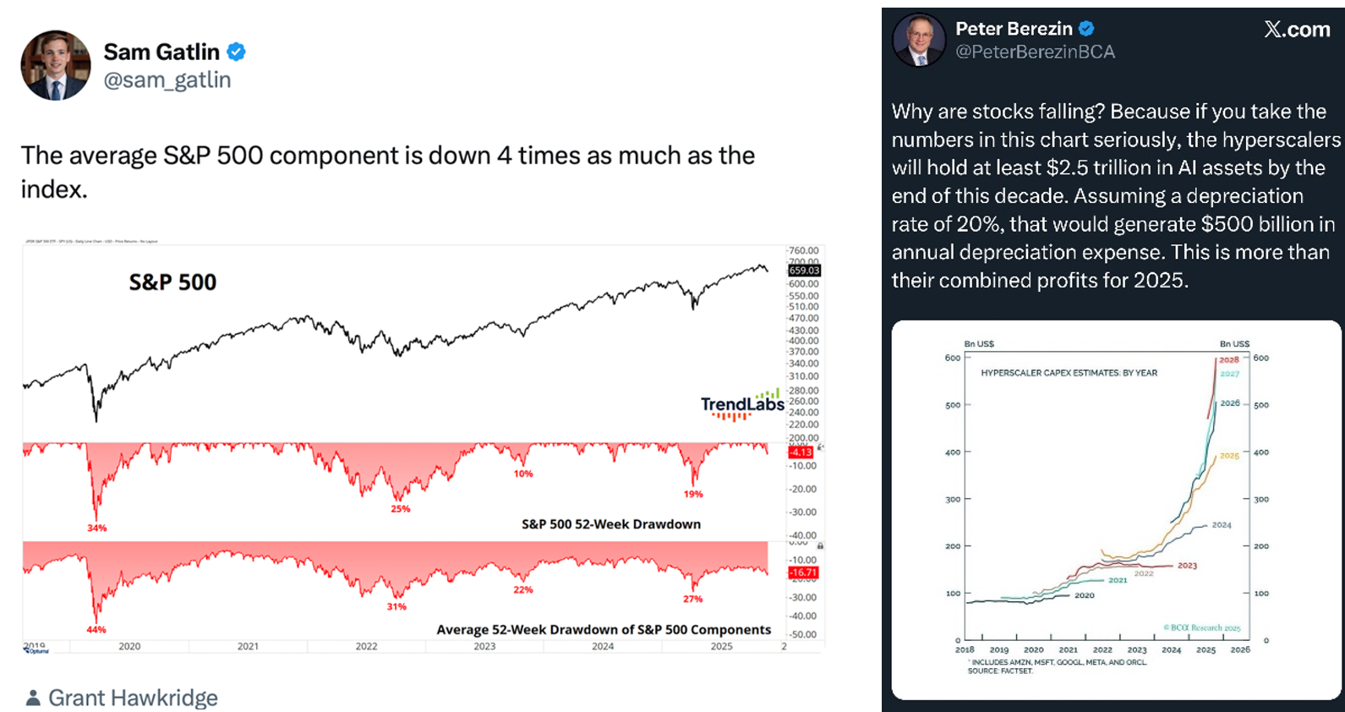Open the Grant Hawkridge tagged name
The width and height of the screenshot is (1345, 712).
[133, 698]
